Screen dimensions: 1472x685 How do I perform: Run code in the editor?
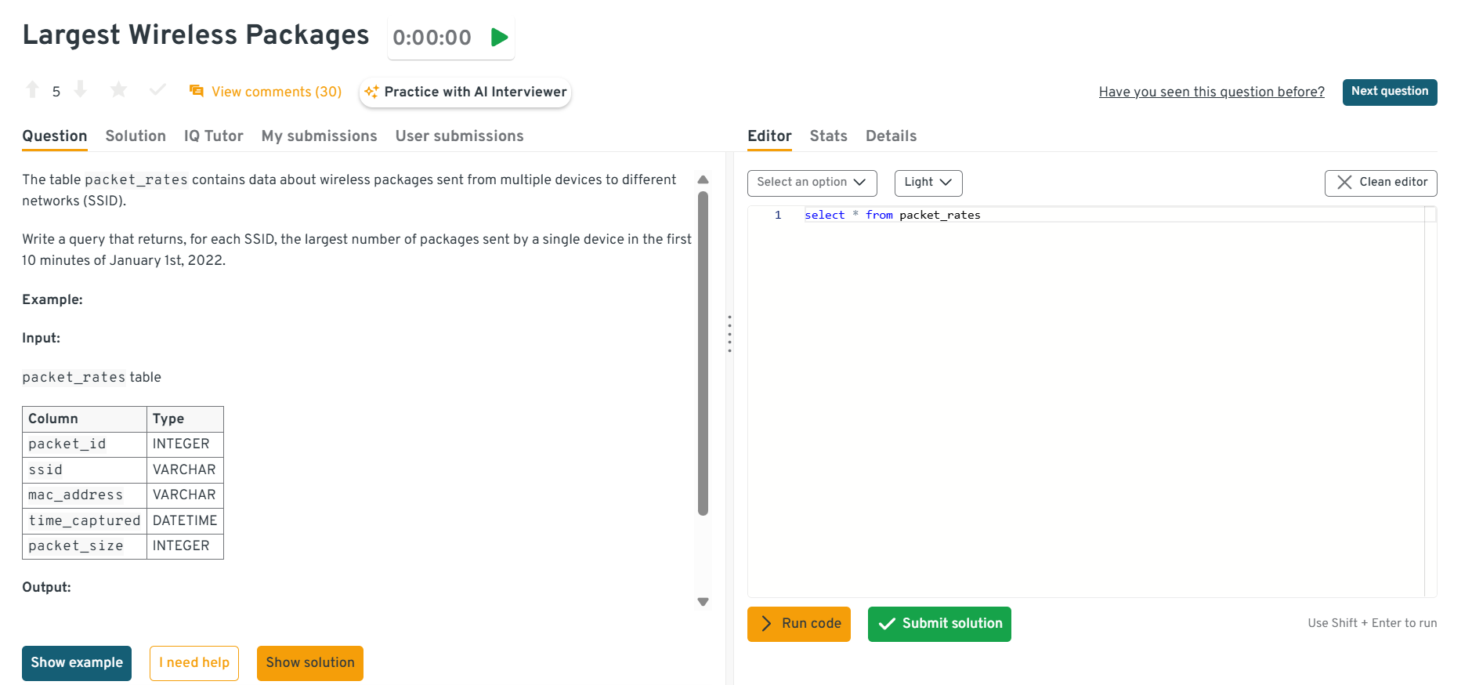click(x=798, y=624)
